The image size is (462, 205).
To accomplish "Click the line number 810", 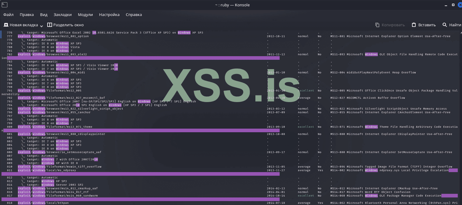I will [x=10, y=167].
